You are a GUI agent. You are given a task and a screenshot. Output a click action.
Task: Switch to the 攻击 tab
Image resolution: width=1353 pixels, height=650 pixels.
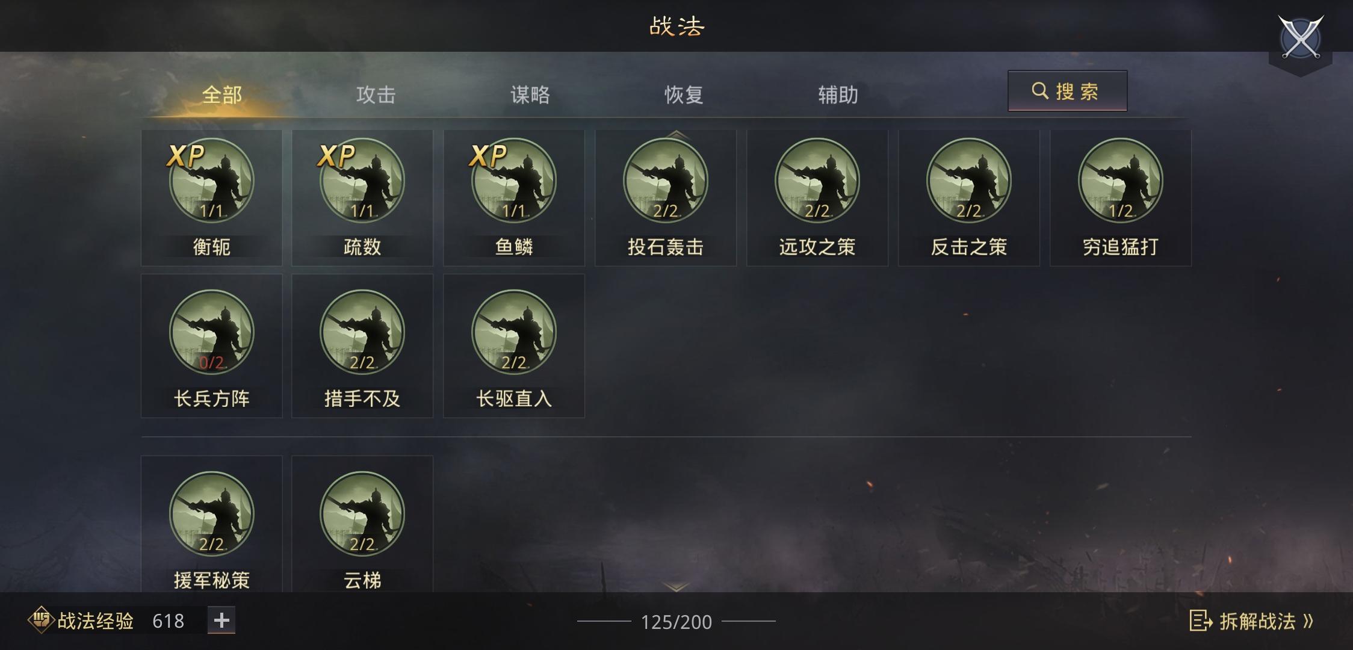(376, 94)
